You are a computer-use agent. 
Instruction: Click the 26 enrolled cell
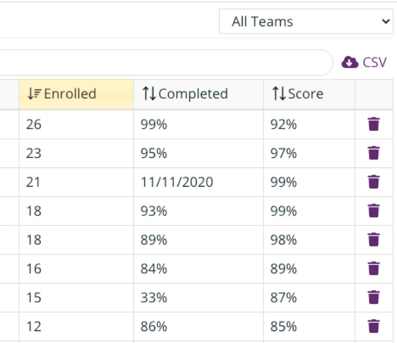(x=34, y=125)
